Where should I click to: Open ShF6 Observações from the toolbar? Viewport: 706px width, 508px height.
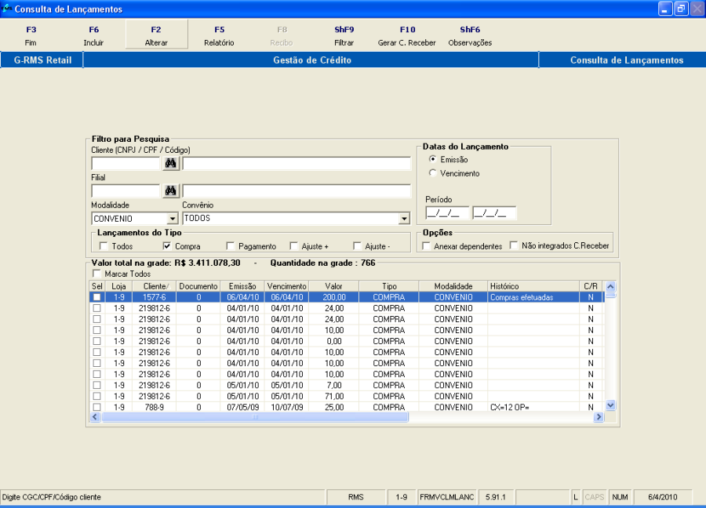(470, 35)
